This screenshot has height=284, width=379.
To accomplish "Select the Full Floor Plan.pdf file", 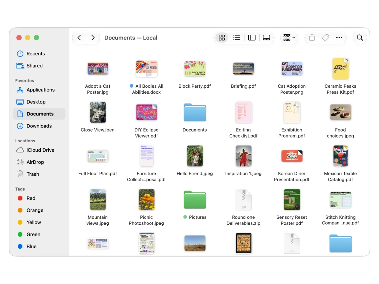I will click(98, 156).
